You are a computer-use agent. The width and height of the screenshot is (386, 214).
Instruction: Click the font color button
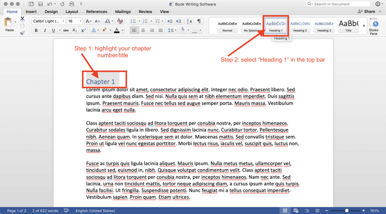click(117, 30)
